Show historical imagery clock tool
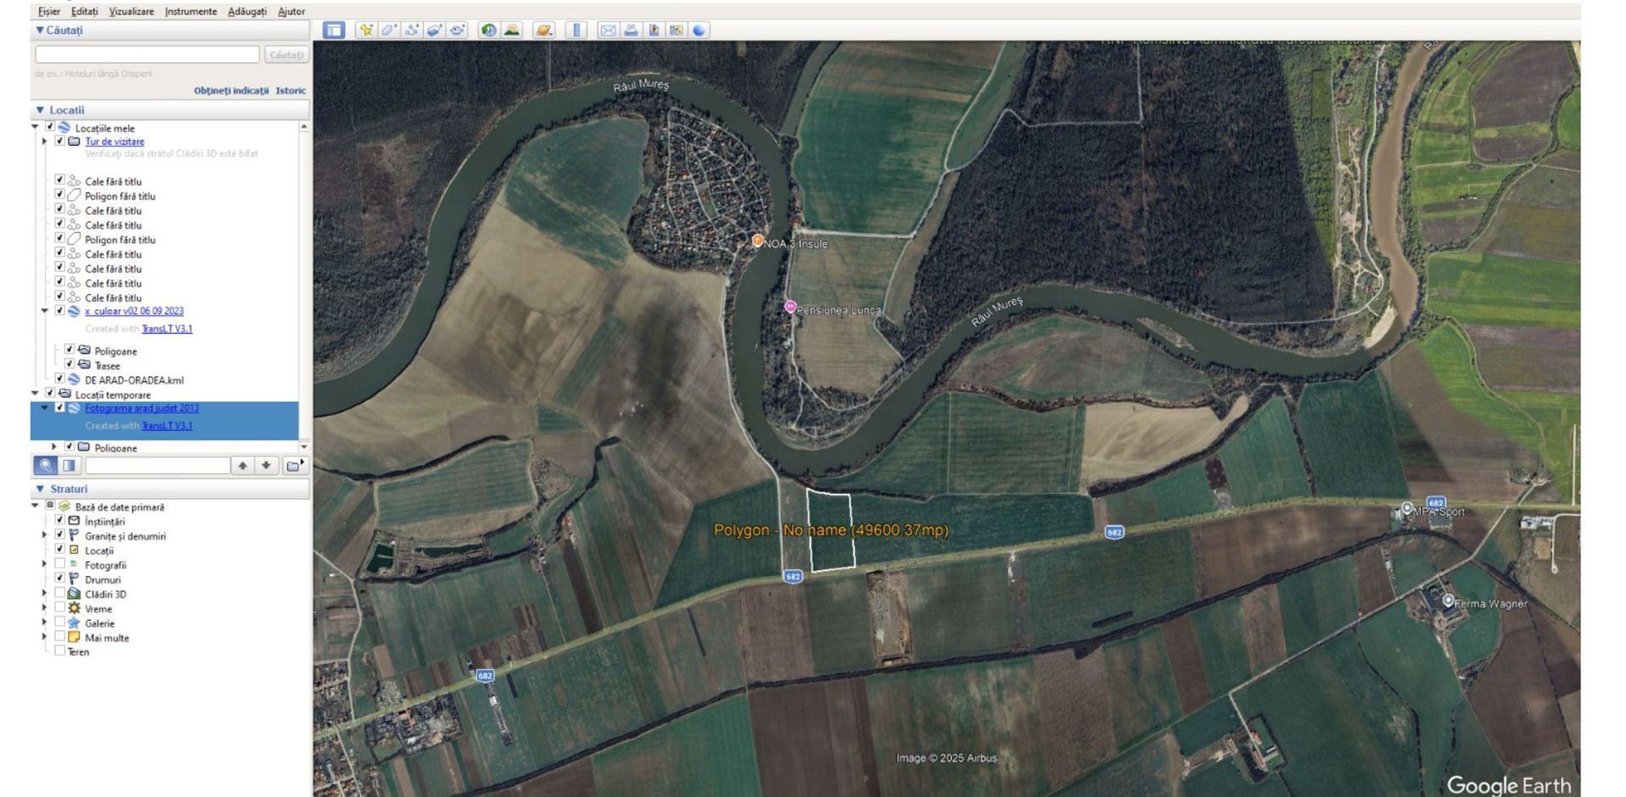1626x797 pixels. tap(489, 30)
